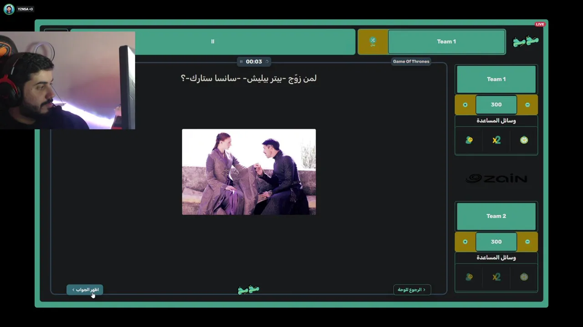583x327 pixels.
Task: Open the Sansa and Baelish question image
Action: 249,172
